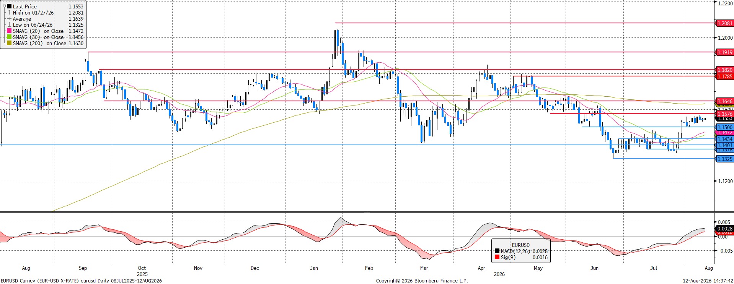Click the 2026 year label below Apr

[x=499, y=274]
